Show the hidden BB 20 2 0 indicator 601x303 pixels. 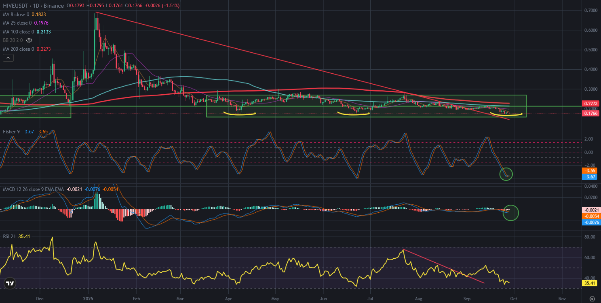(29, 40)
